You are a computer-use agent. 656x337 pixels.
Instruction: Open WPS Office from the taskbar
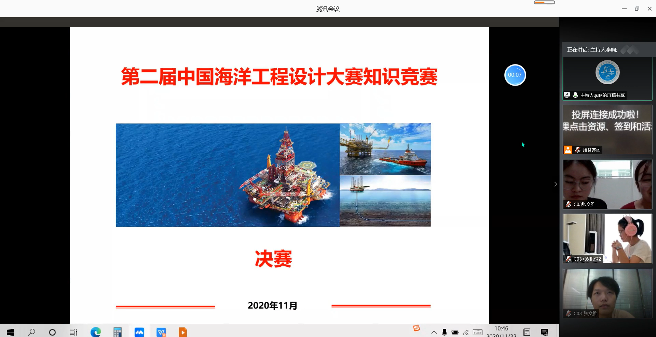point(161,331)
